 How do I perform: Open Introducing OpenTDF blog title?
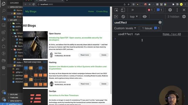(75, 39)
